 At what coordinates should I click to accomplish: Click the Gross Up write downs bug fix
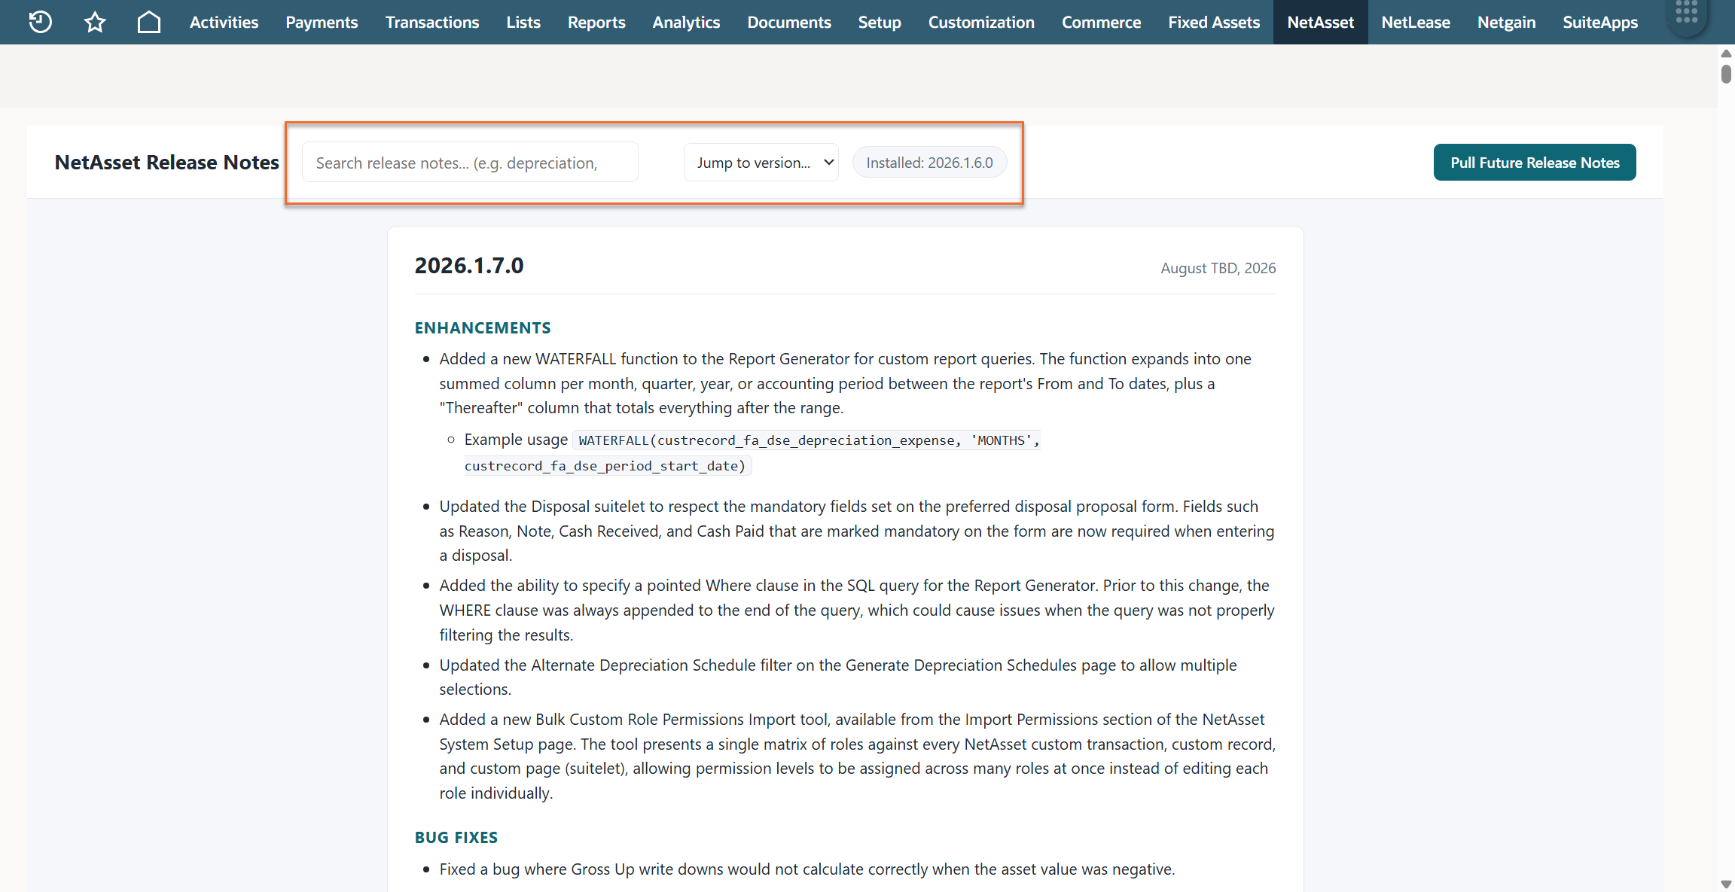(807, 869)
